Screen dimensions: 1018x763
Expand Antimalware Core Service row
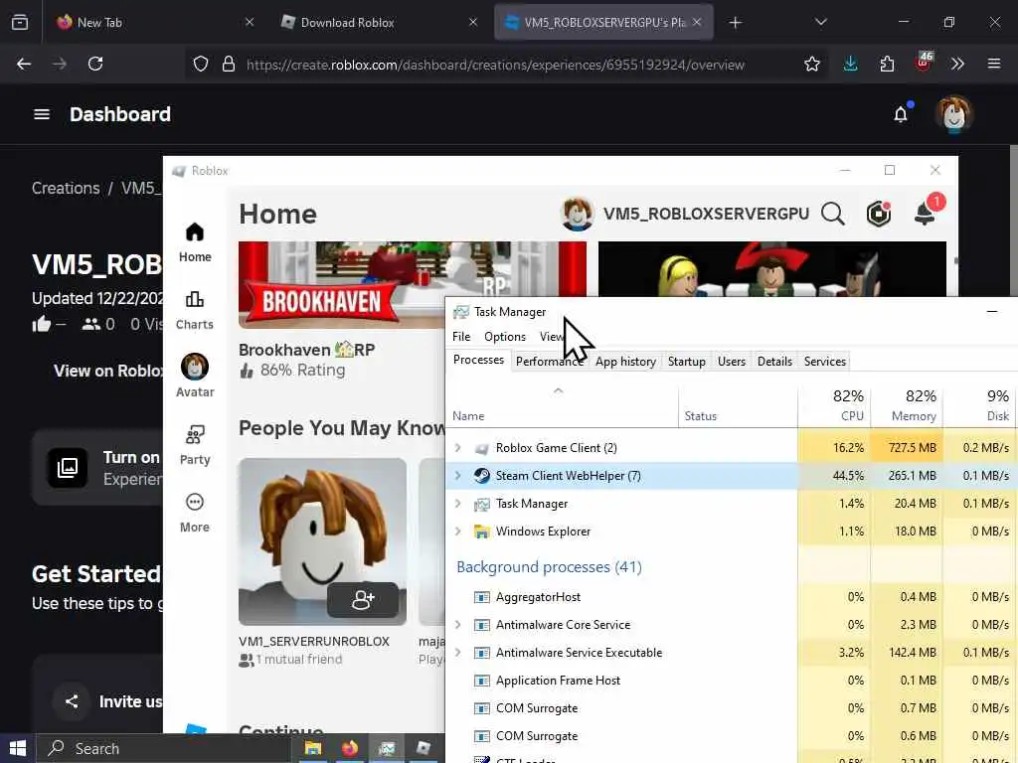(457, 625)
